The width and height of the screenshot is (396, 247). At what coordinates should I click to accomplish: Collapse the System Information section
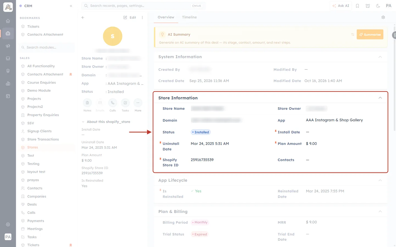[380, 57]
